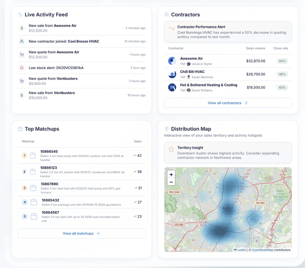Viewport: 305px width, 268px height.
Task: Click the Top Matchups box icon
Action: 20,129
